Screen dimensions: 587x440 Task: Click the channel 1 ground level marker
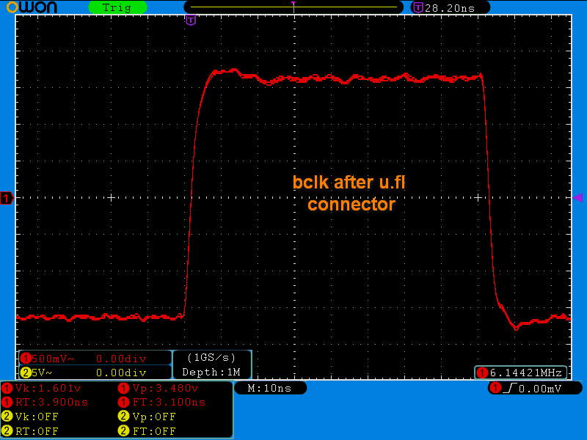coord(7,197)
